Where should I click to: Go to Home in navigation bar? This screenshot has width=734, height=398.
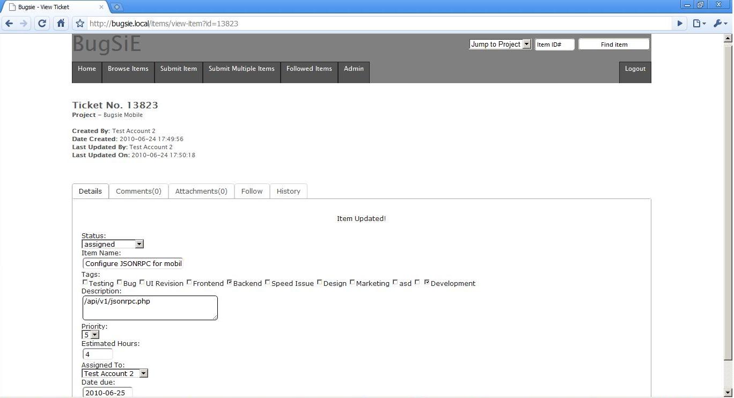point(87,72)
